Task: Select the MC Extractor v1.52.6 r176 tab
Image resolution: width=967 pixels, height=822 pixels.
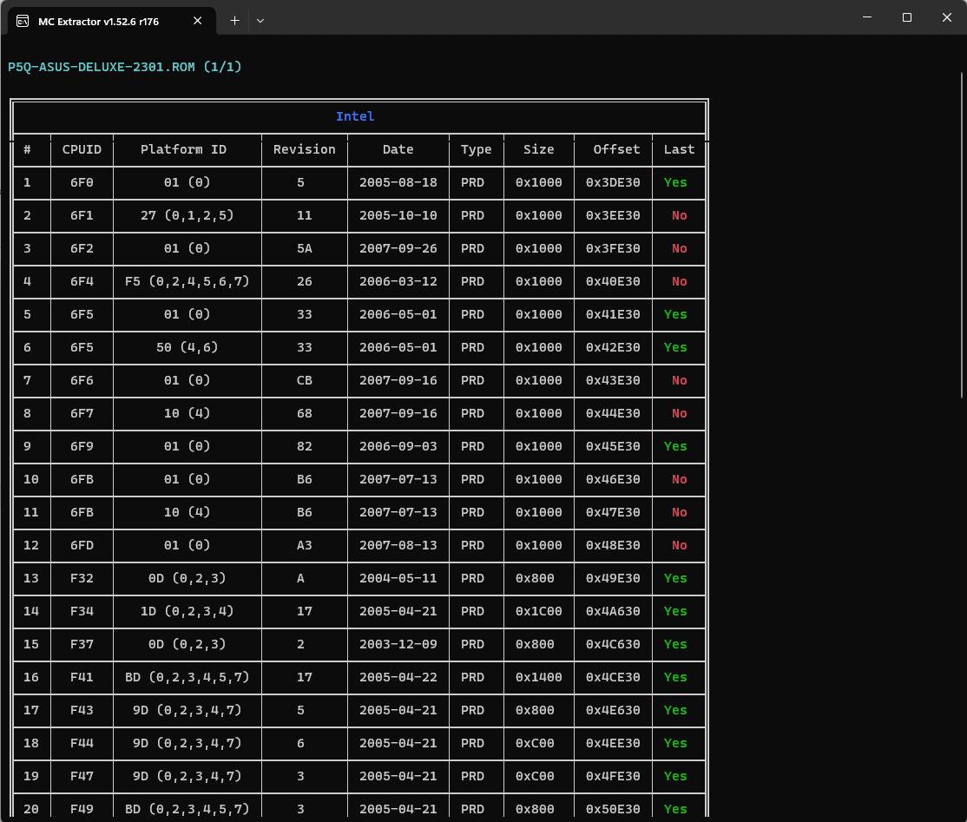Action: pos(111,21)
